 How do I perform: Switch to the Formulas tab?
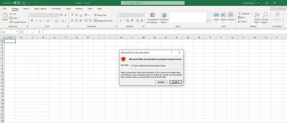point(56,8)
